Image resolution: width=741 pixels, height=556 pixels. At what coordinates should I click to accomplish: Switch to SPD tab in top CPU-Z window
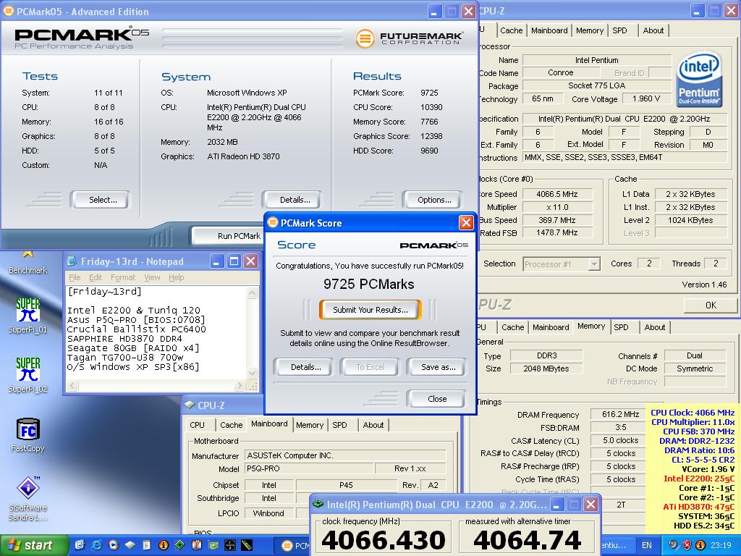(619, 30)
